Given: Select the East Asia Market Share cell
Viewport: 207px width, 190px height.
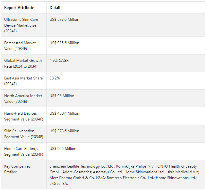Looking at the screenshot, I should tap(24, 81).
